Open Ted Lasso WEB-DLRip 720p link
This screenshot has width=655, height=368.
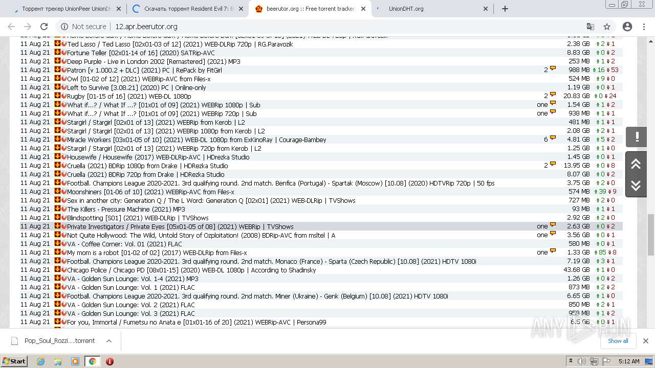(x=180, y=44)
